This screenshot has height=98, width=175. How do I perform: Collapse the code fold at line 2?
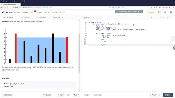pos(87,24)
